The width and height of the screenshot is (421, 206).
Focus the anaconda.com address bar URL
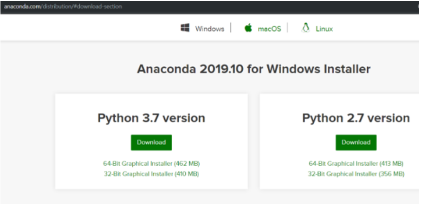tap(63, 6)
